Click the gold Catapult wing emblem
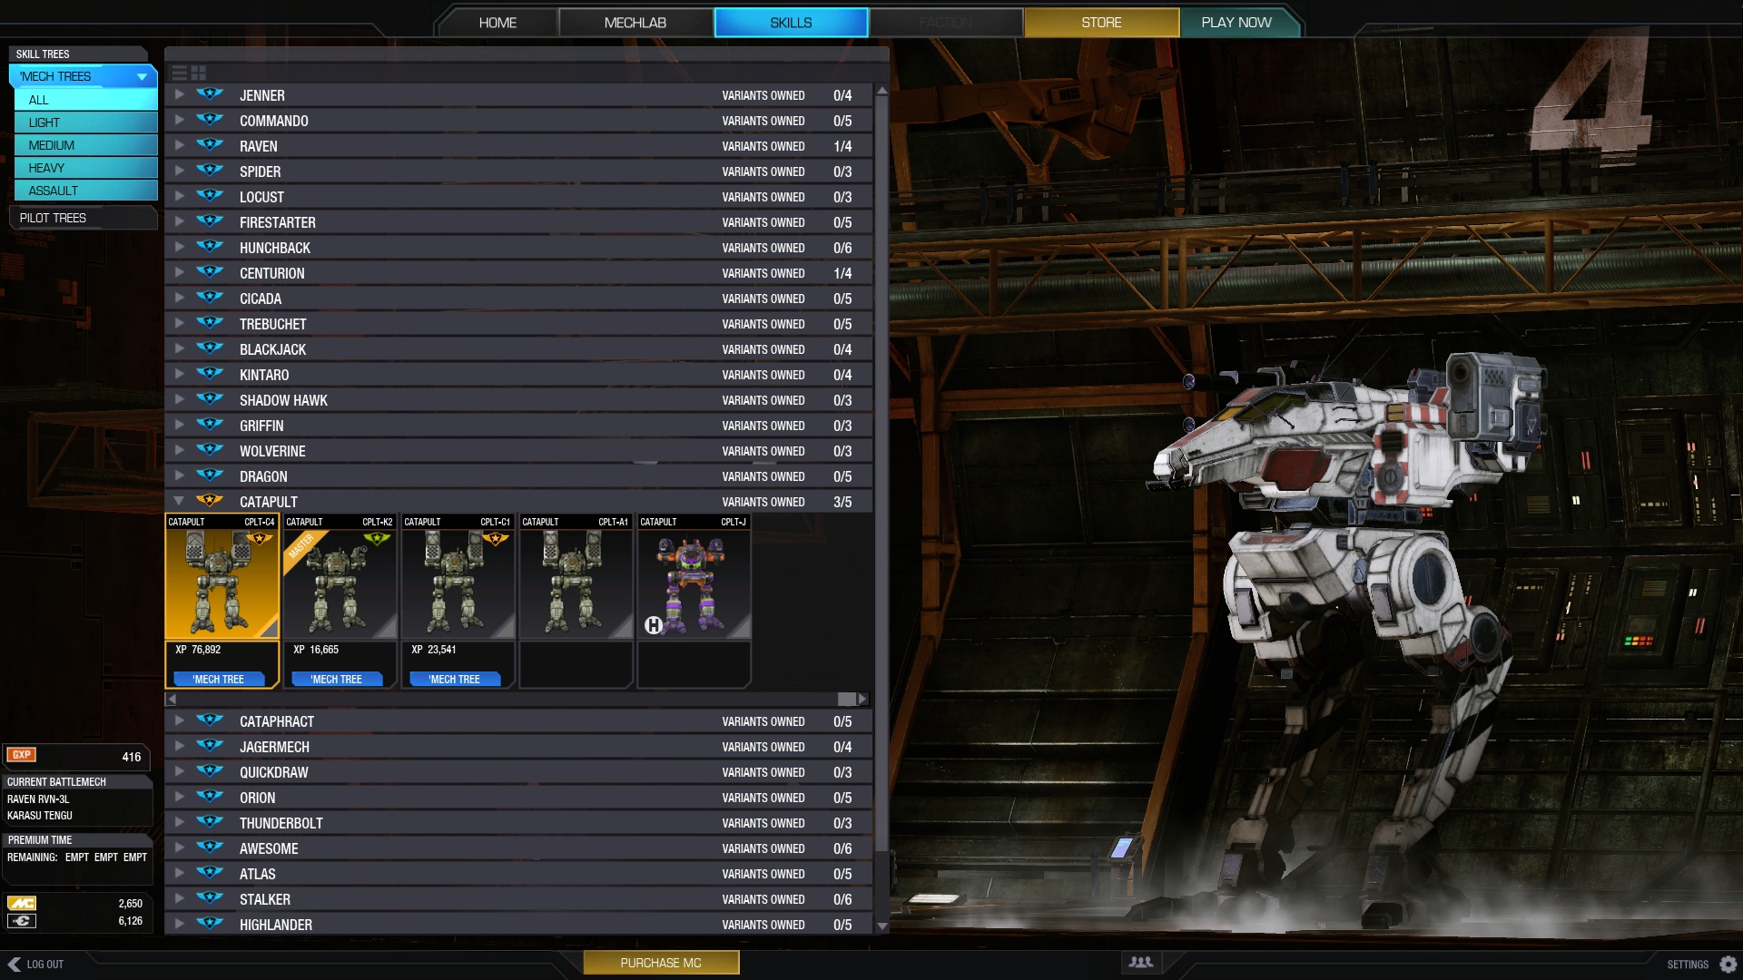 [210, 501]
